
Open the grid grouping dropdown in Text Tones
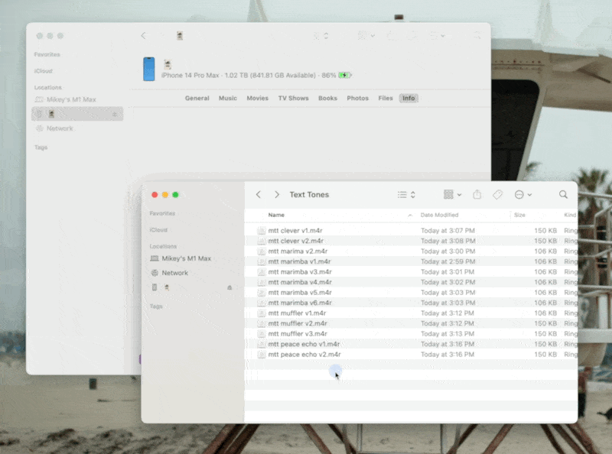452,194
